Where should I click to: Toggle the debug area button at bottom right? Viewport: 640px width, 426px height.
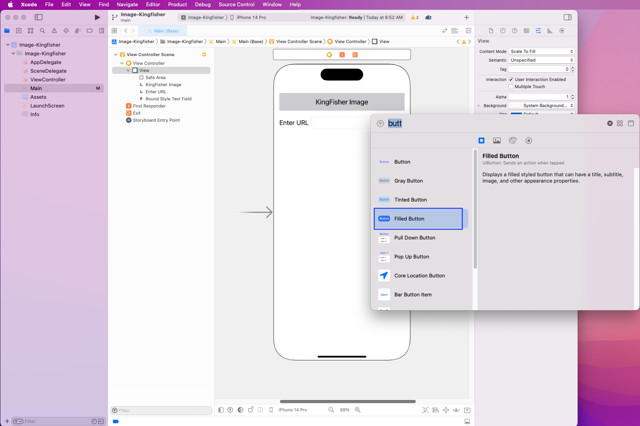click(x=467, y=422)
